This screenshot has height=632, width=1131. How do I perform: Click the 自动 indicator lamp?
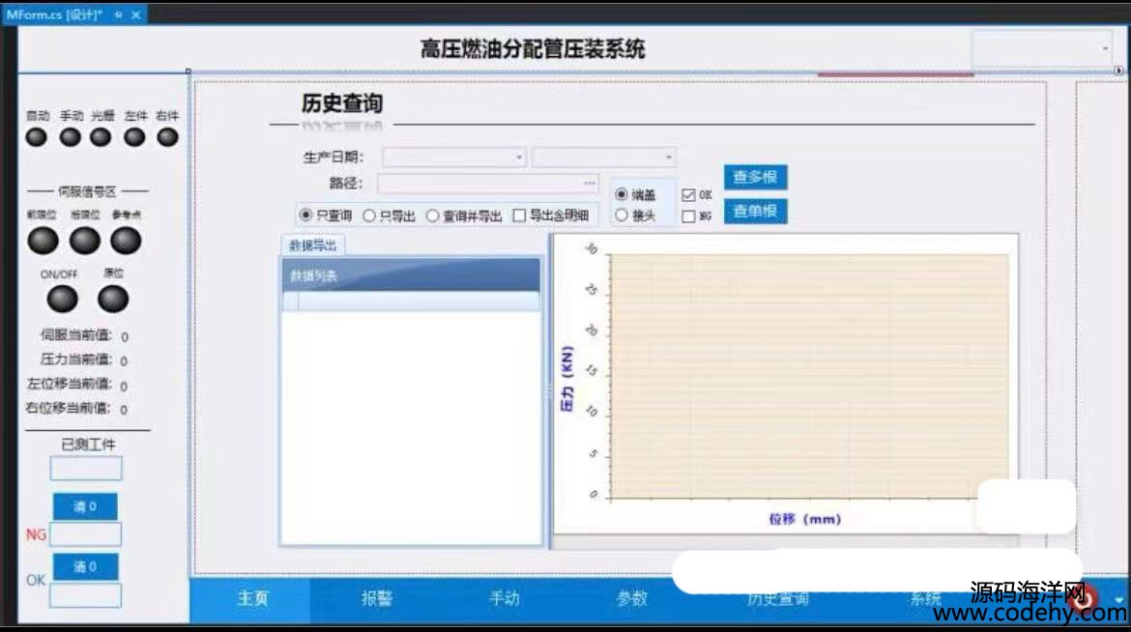(x=37, y=137)
